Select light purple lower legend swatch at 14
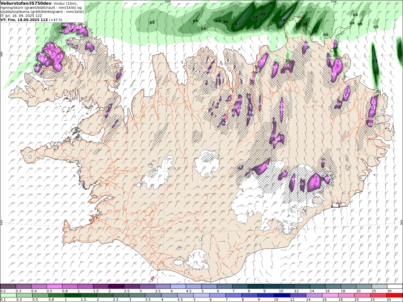Screen dimensions: 403x302 pos(314,295)
